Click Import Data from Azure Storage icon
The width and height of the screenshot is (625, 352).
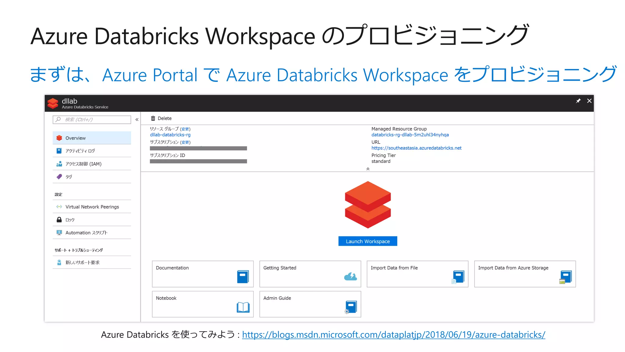click(565, 277)
